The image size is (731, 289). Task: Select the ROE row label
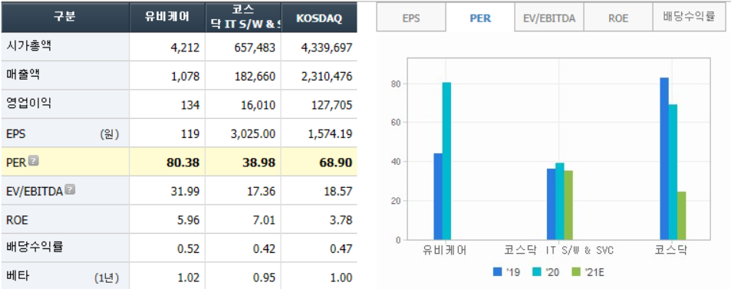pos(17,220)
